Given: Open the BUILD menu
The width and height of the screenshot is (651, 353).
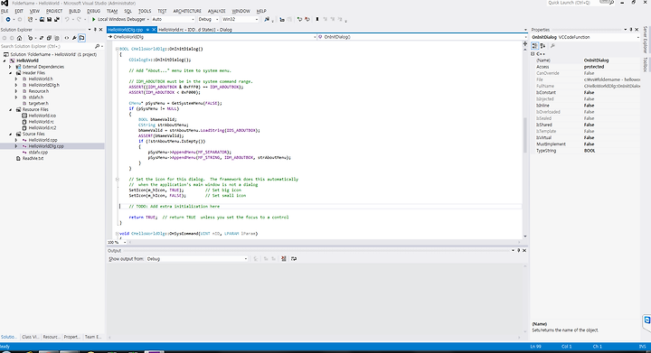Looking at the screenshot, I should pyautogui.click(x=75, y=11).
